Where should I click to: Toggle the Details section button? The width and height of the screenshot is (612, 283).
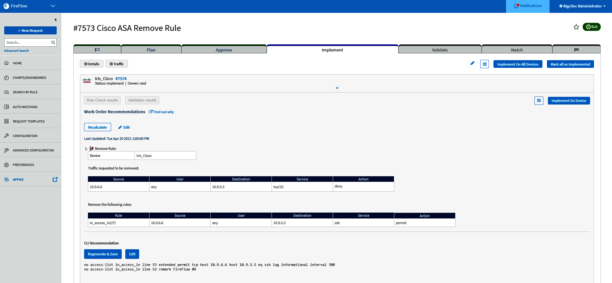tap(92, 64)
